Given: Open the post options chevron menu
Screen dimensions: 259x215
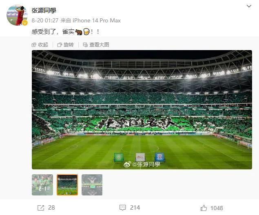Looking at the screenshot, I should pyautogui.click(x=249, y=6).
